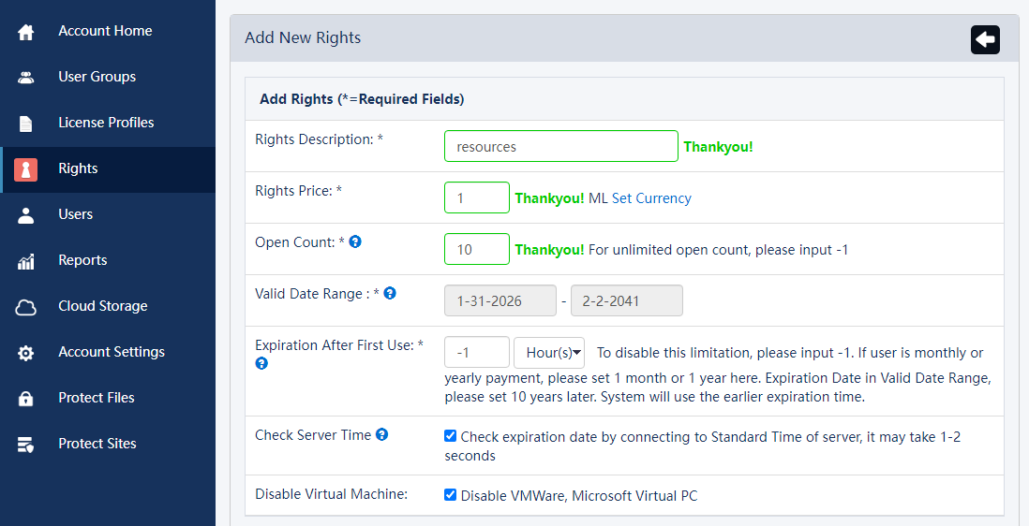Open the Hour(s) unit dropdown
Image resolution: width=1029 pixels, height=526 pixels.
tap(549, 353)
